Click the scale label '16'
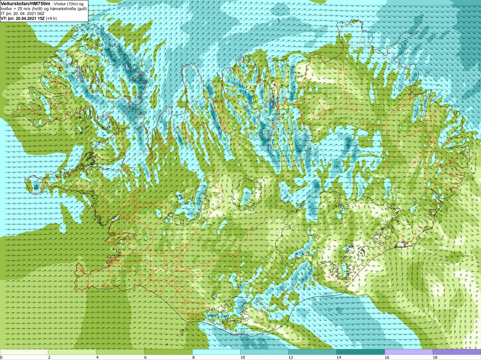Screen dimensions: 481x360 387,357
